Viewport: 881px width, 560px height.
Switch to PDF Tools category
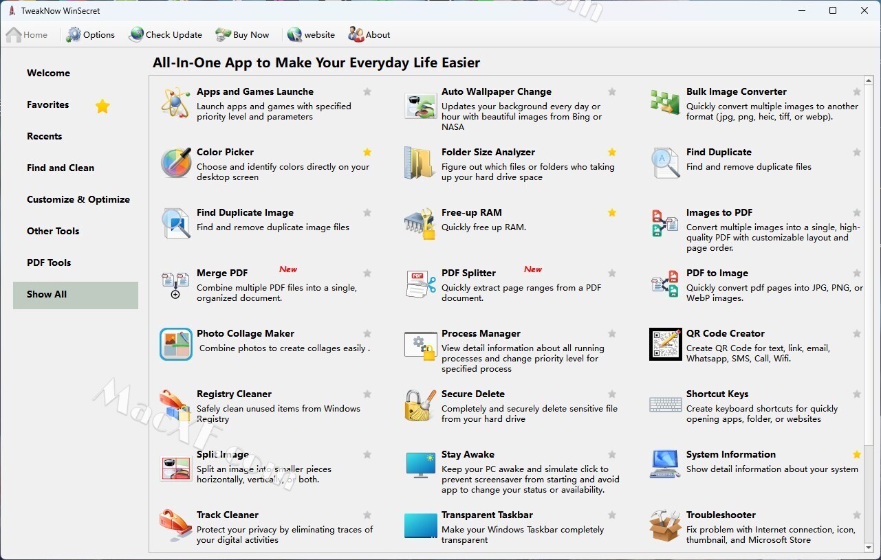(x=76, y=262)
